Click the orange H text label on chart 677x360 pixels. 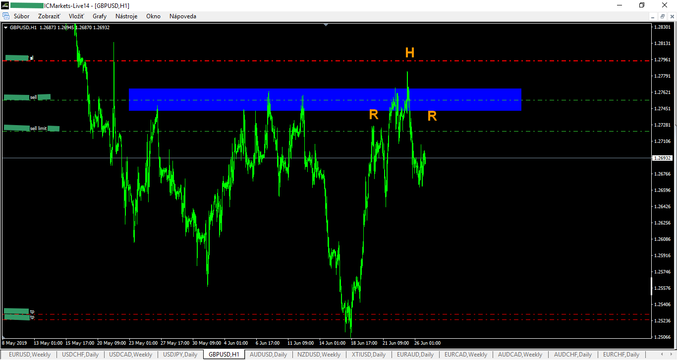(409, 53)
